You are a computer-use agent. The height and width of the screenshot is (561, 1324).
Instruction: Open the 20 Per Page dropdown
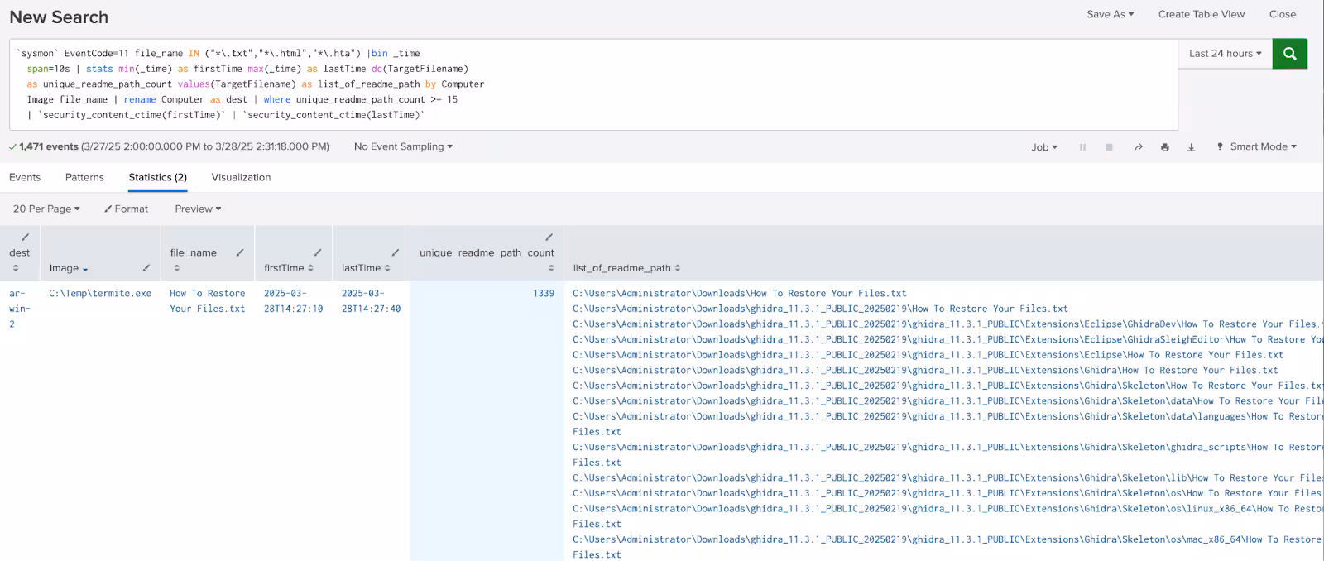[x=46, y=209]
